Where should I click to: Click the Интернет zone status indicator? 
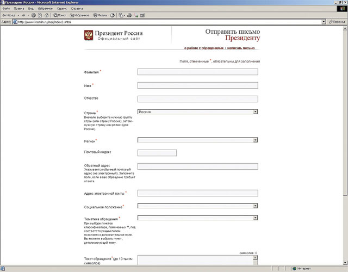tap(302, 269)
